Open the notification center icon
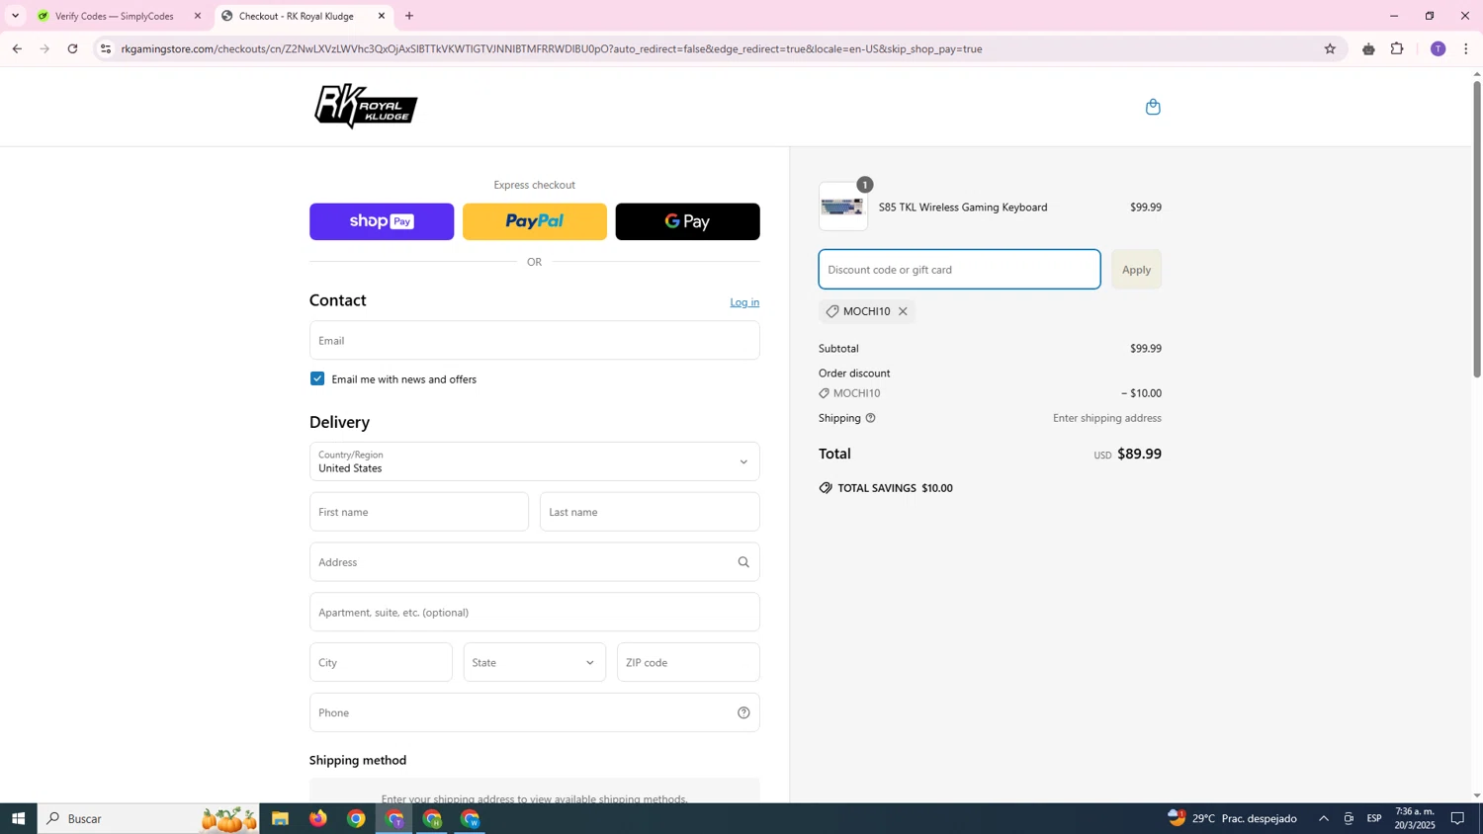Screen dimensions: 1483x834 [1457, 818]
